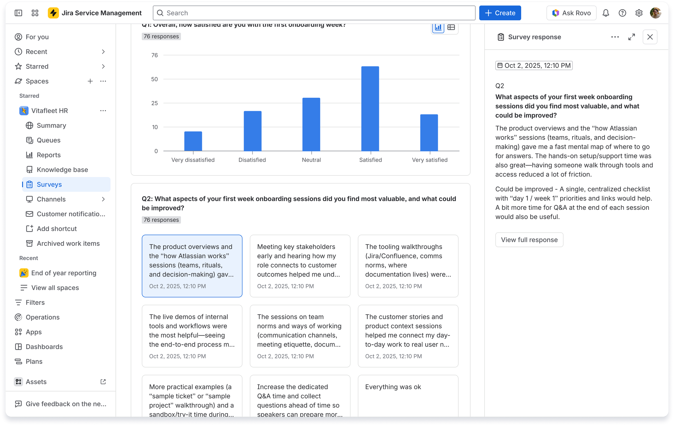Open the Survey response more options menu

(x=615, y=37)
